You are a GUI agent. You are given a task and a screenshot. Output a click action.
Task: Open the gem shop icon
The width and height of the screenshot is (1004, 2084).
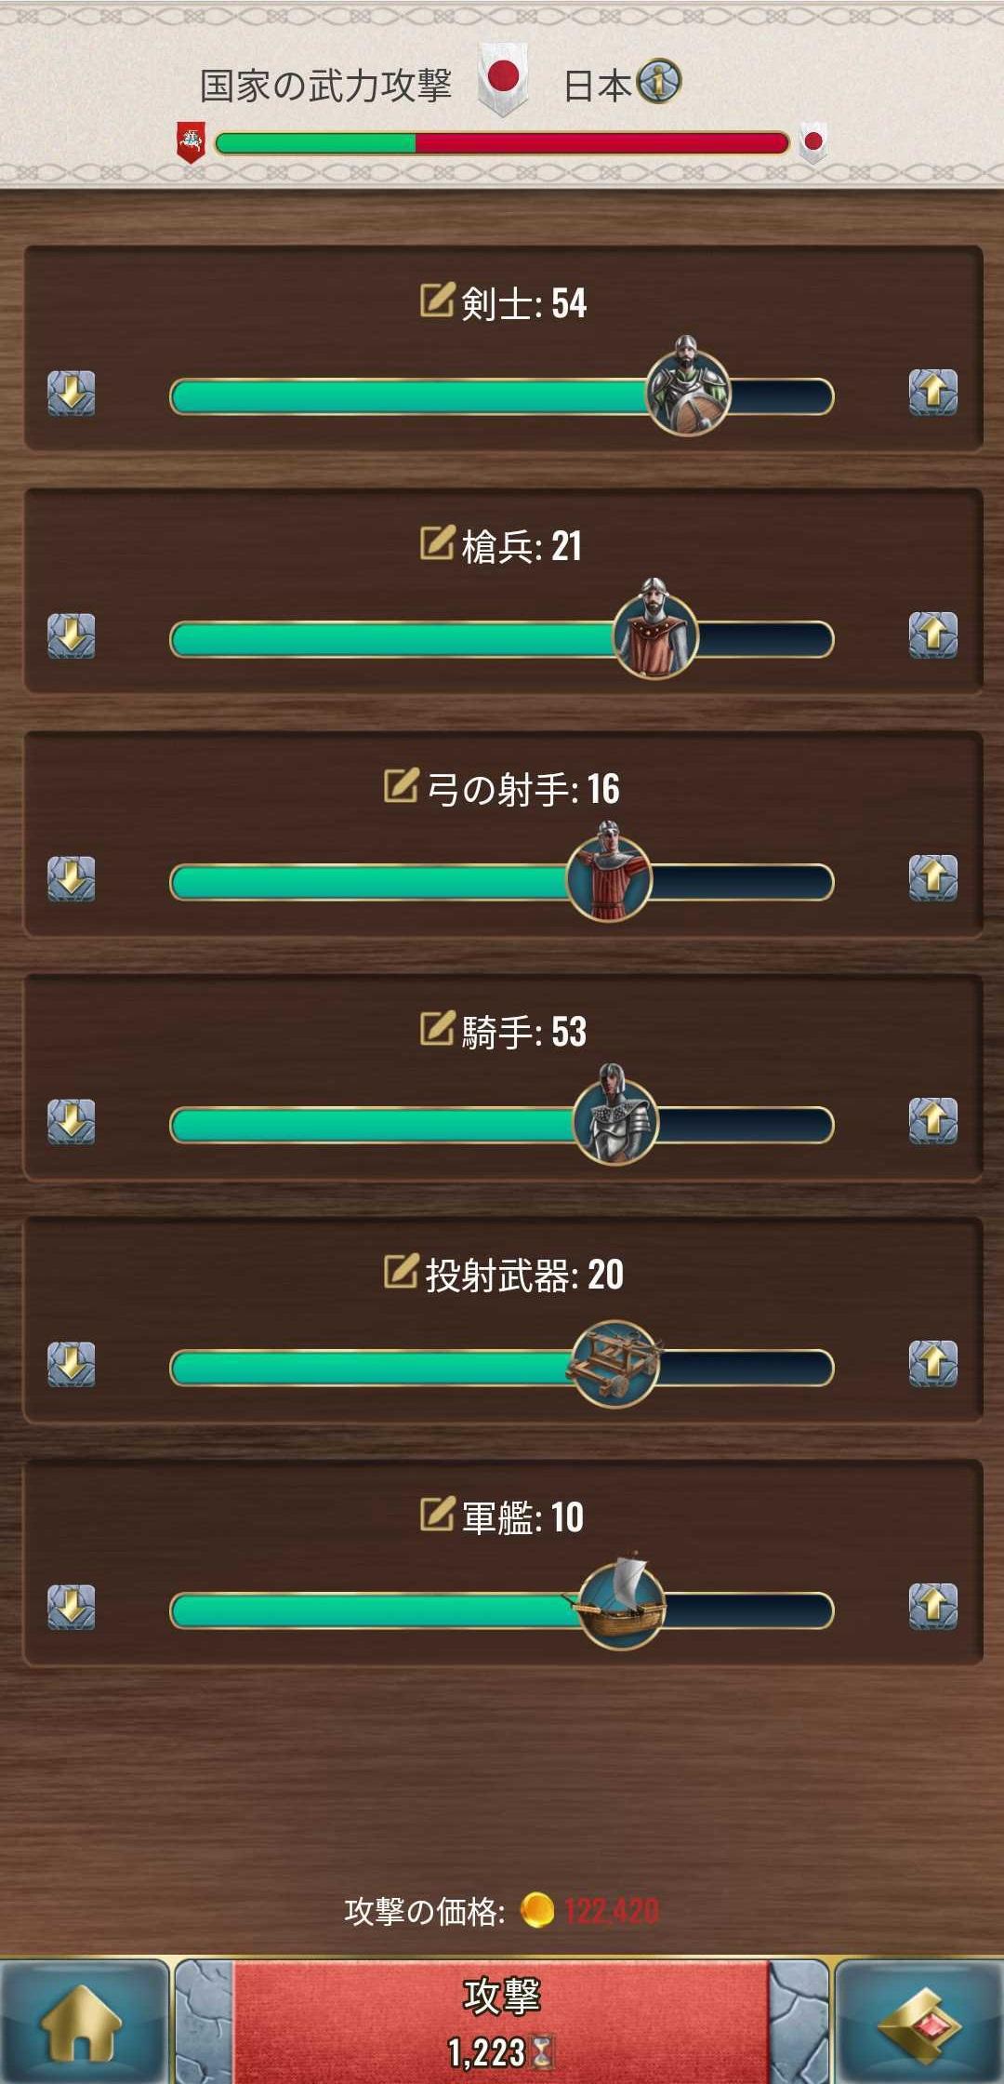click(x=918, y=2024)
